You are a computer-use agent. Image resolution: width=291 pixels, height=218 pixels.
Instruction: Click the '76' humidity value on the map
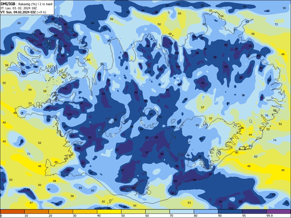pos(267,115)
